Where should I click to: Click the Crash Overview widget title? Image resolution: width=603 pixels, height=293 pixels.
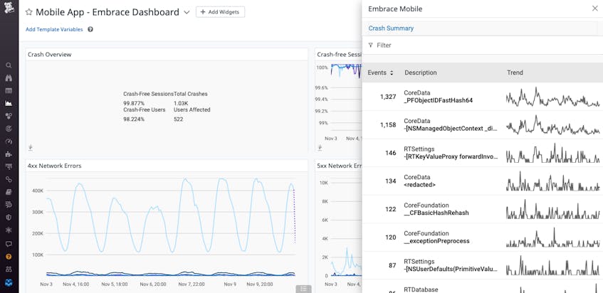(49, 55)
